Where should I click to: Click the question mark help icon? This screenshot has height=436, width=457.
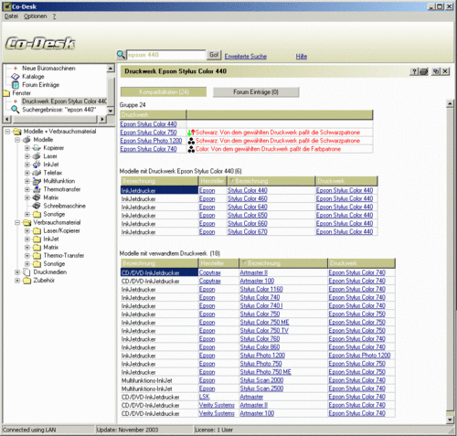(414, 71)
